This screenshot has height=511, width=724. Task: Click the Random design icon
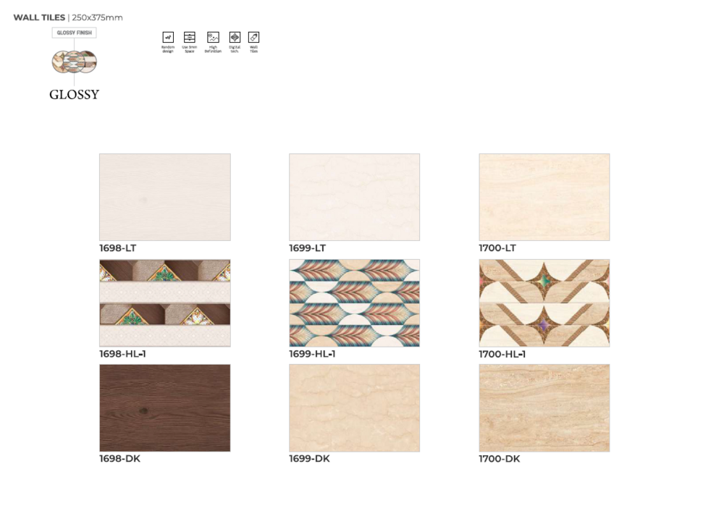click(168, 38)
